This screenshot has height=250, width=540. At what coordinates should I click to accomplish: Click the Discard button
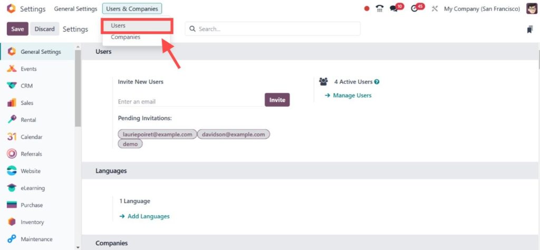click(x=44, y=29)
